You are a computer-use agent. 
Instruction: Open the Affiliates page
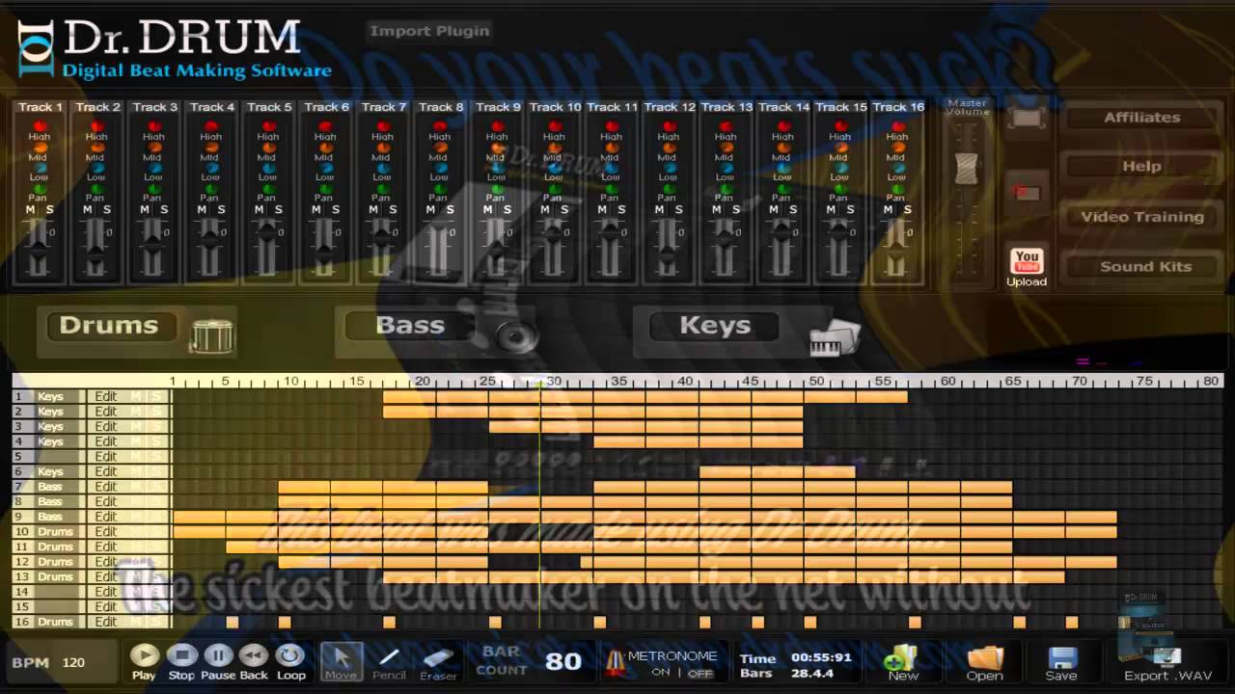tap(1142, 118)
